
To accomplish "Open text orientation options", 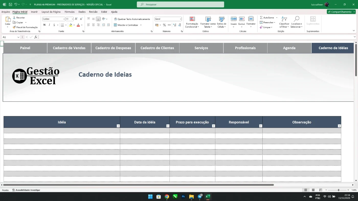I will point(105,19).
